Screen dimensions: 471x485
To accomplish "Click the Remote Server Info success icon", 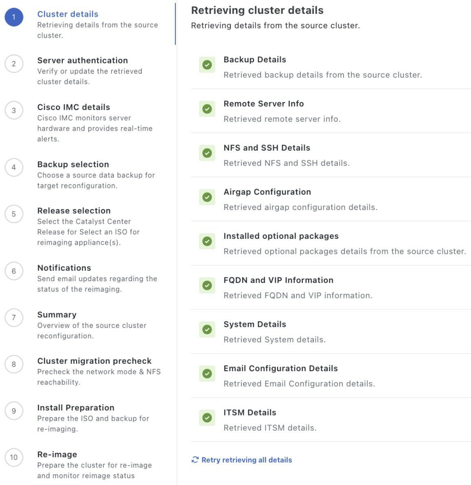I will click(x=207, y=109).
